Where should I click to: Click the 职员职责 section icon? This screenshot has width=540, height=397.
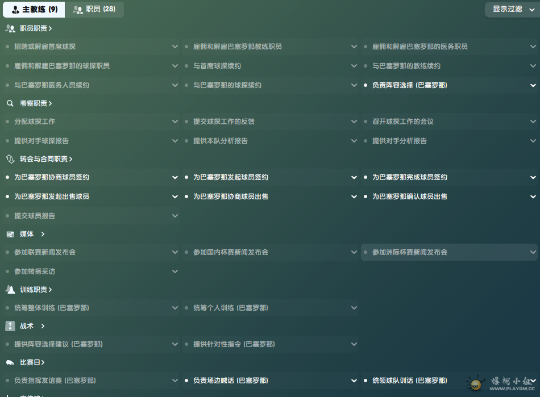coord(10,28)
